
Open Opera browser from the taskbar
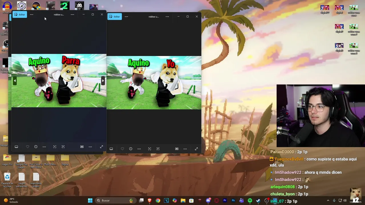click(x=216, y=200)
